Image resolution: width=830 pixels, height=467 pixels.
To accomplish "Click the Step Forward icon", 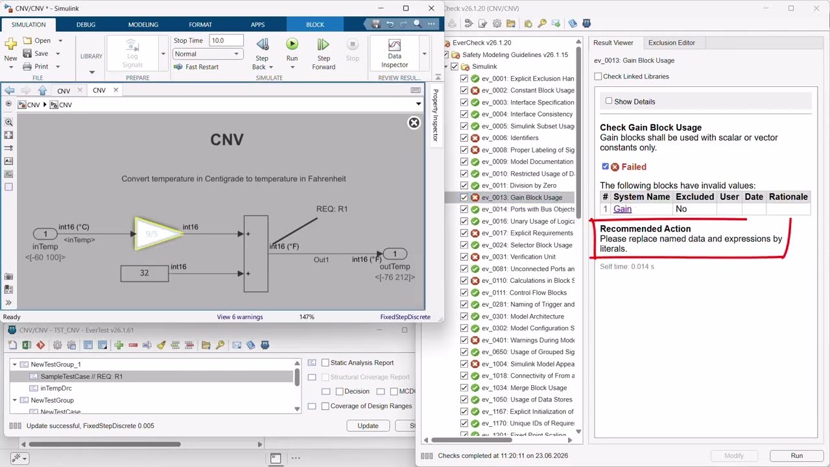I will click(323, 44).
